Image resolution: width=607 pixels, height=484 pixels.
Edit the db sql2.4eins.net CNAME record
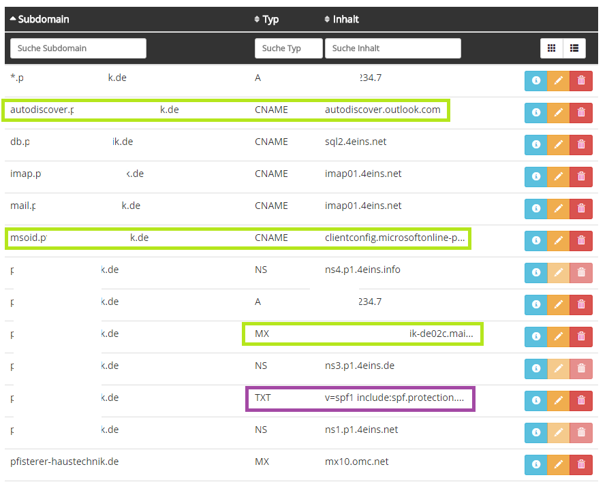click(x=558, y=145)
